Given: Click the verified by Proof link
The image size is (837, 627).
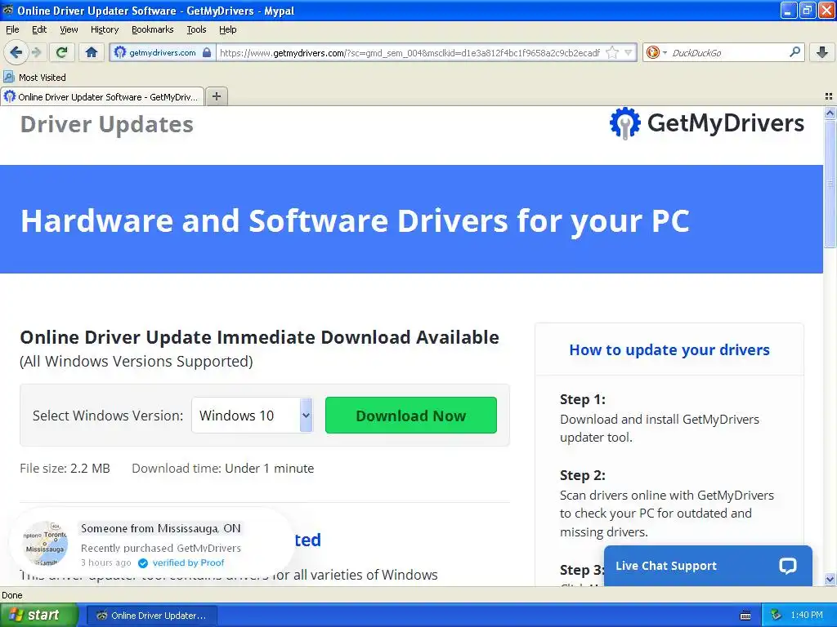Looking at the screenshot, I should [188, 563].
